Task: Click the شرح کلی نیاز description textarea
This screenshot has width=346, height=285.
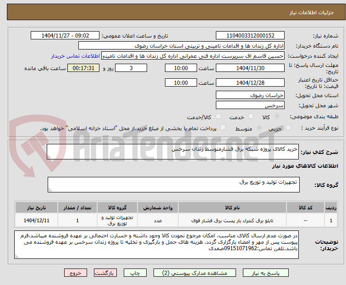Action: pyautogui.click(x=173, y=152)
